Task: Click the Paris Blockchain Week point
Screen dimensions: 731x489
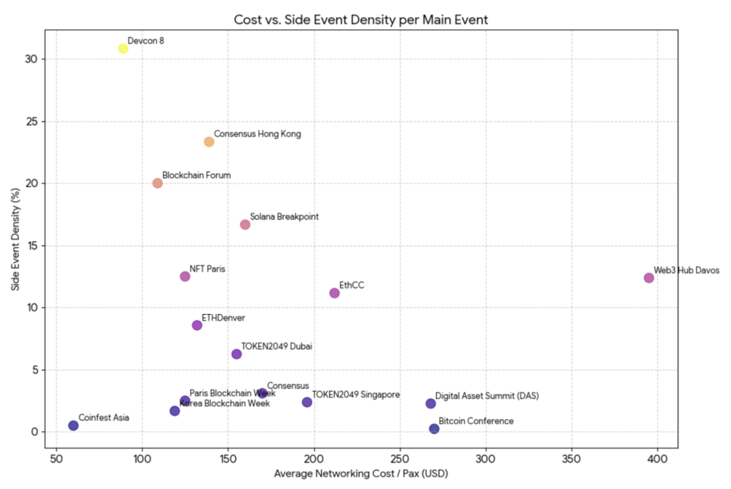Action: [x=184, y=399]
